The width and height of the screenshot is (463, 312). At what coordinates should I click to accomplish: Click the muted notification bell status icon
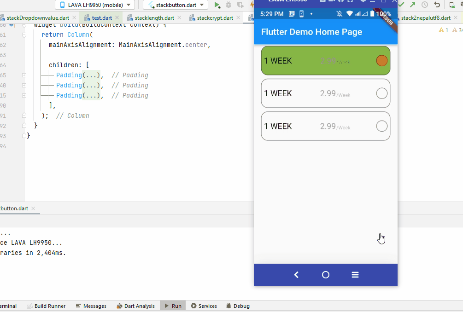pos(340,13)
